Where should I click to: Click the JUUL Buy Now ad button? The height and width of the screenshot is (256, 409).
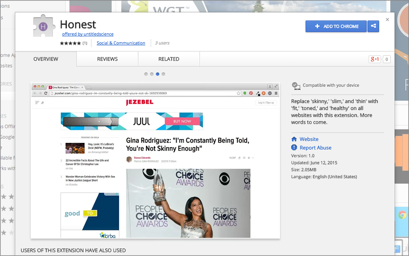(182, 121)
